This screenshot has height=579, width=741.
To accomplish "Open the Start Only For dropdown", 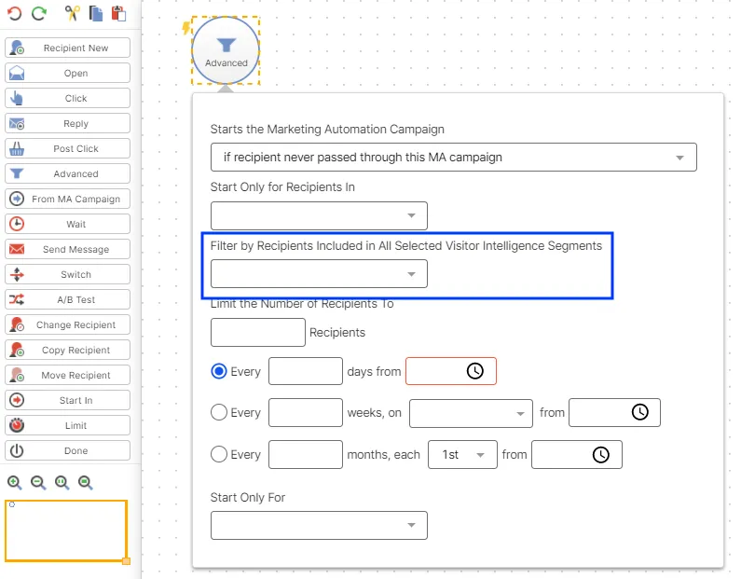I will [x=319, y=525].
